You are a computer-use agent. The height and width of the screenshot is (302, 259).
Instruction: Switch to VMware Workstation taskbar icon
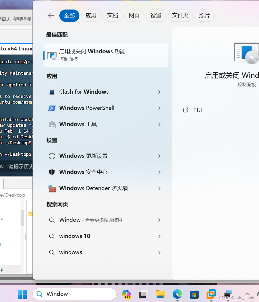(x=211, y=294)
